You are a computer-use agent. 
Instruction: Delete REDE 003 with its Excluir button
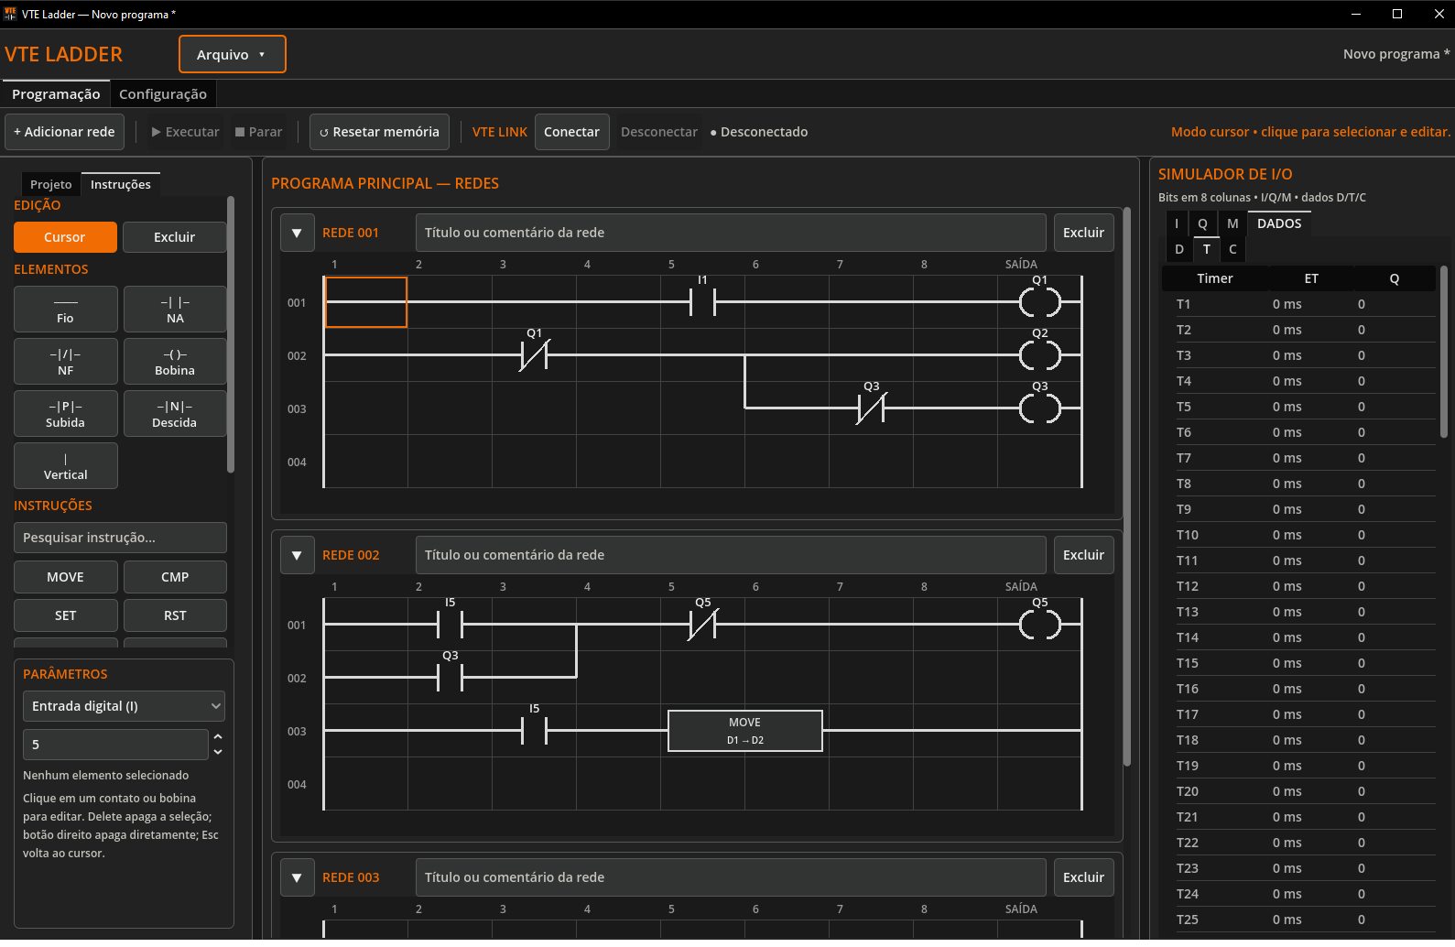tap(1083, 877)
